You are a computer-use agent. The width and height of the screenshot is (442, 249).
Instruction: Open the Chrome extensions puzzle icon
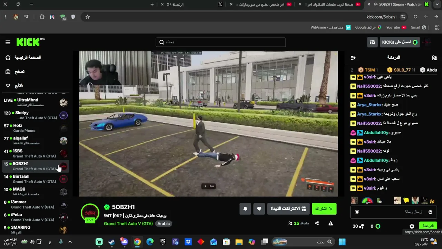click(x=42, y=17)
